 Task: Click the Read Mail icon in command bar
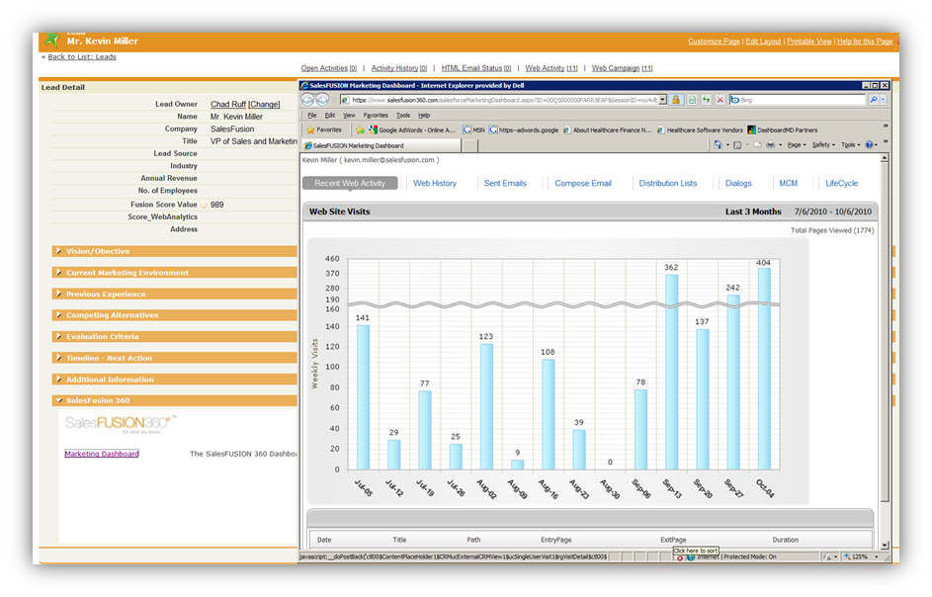coord(757,144)
